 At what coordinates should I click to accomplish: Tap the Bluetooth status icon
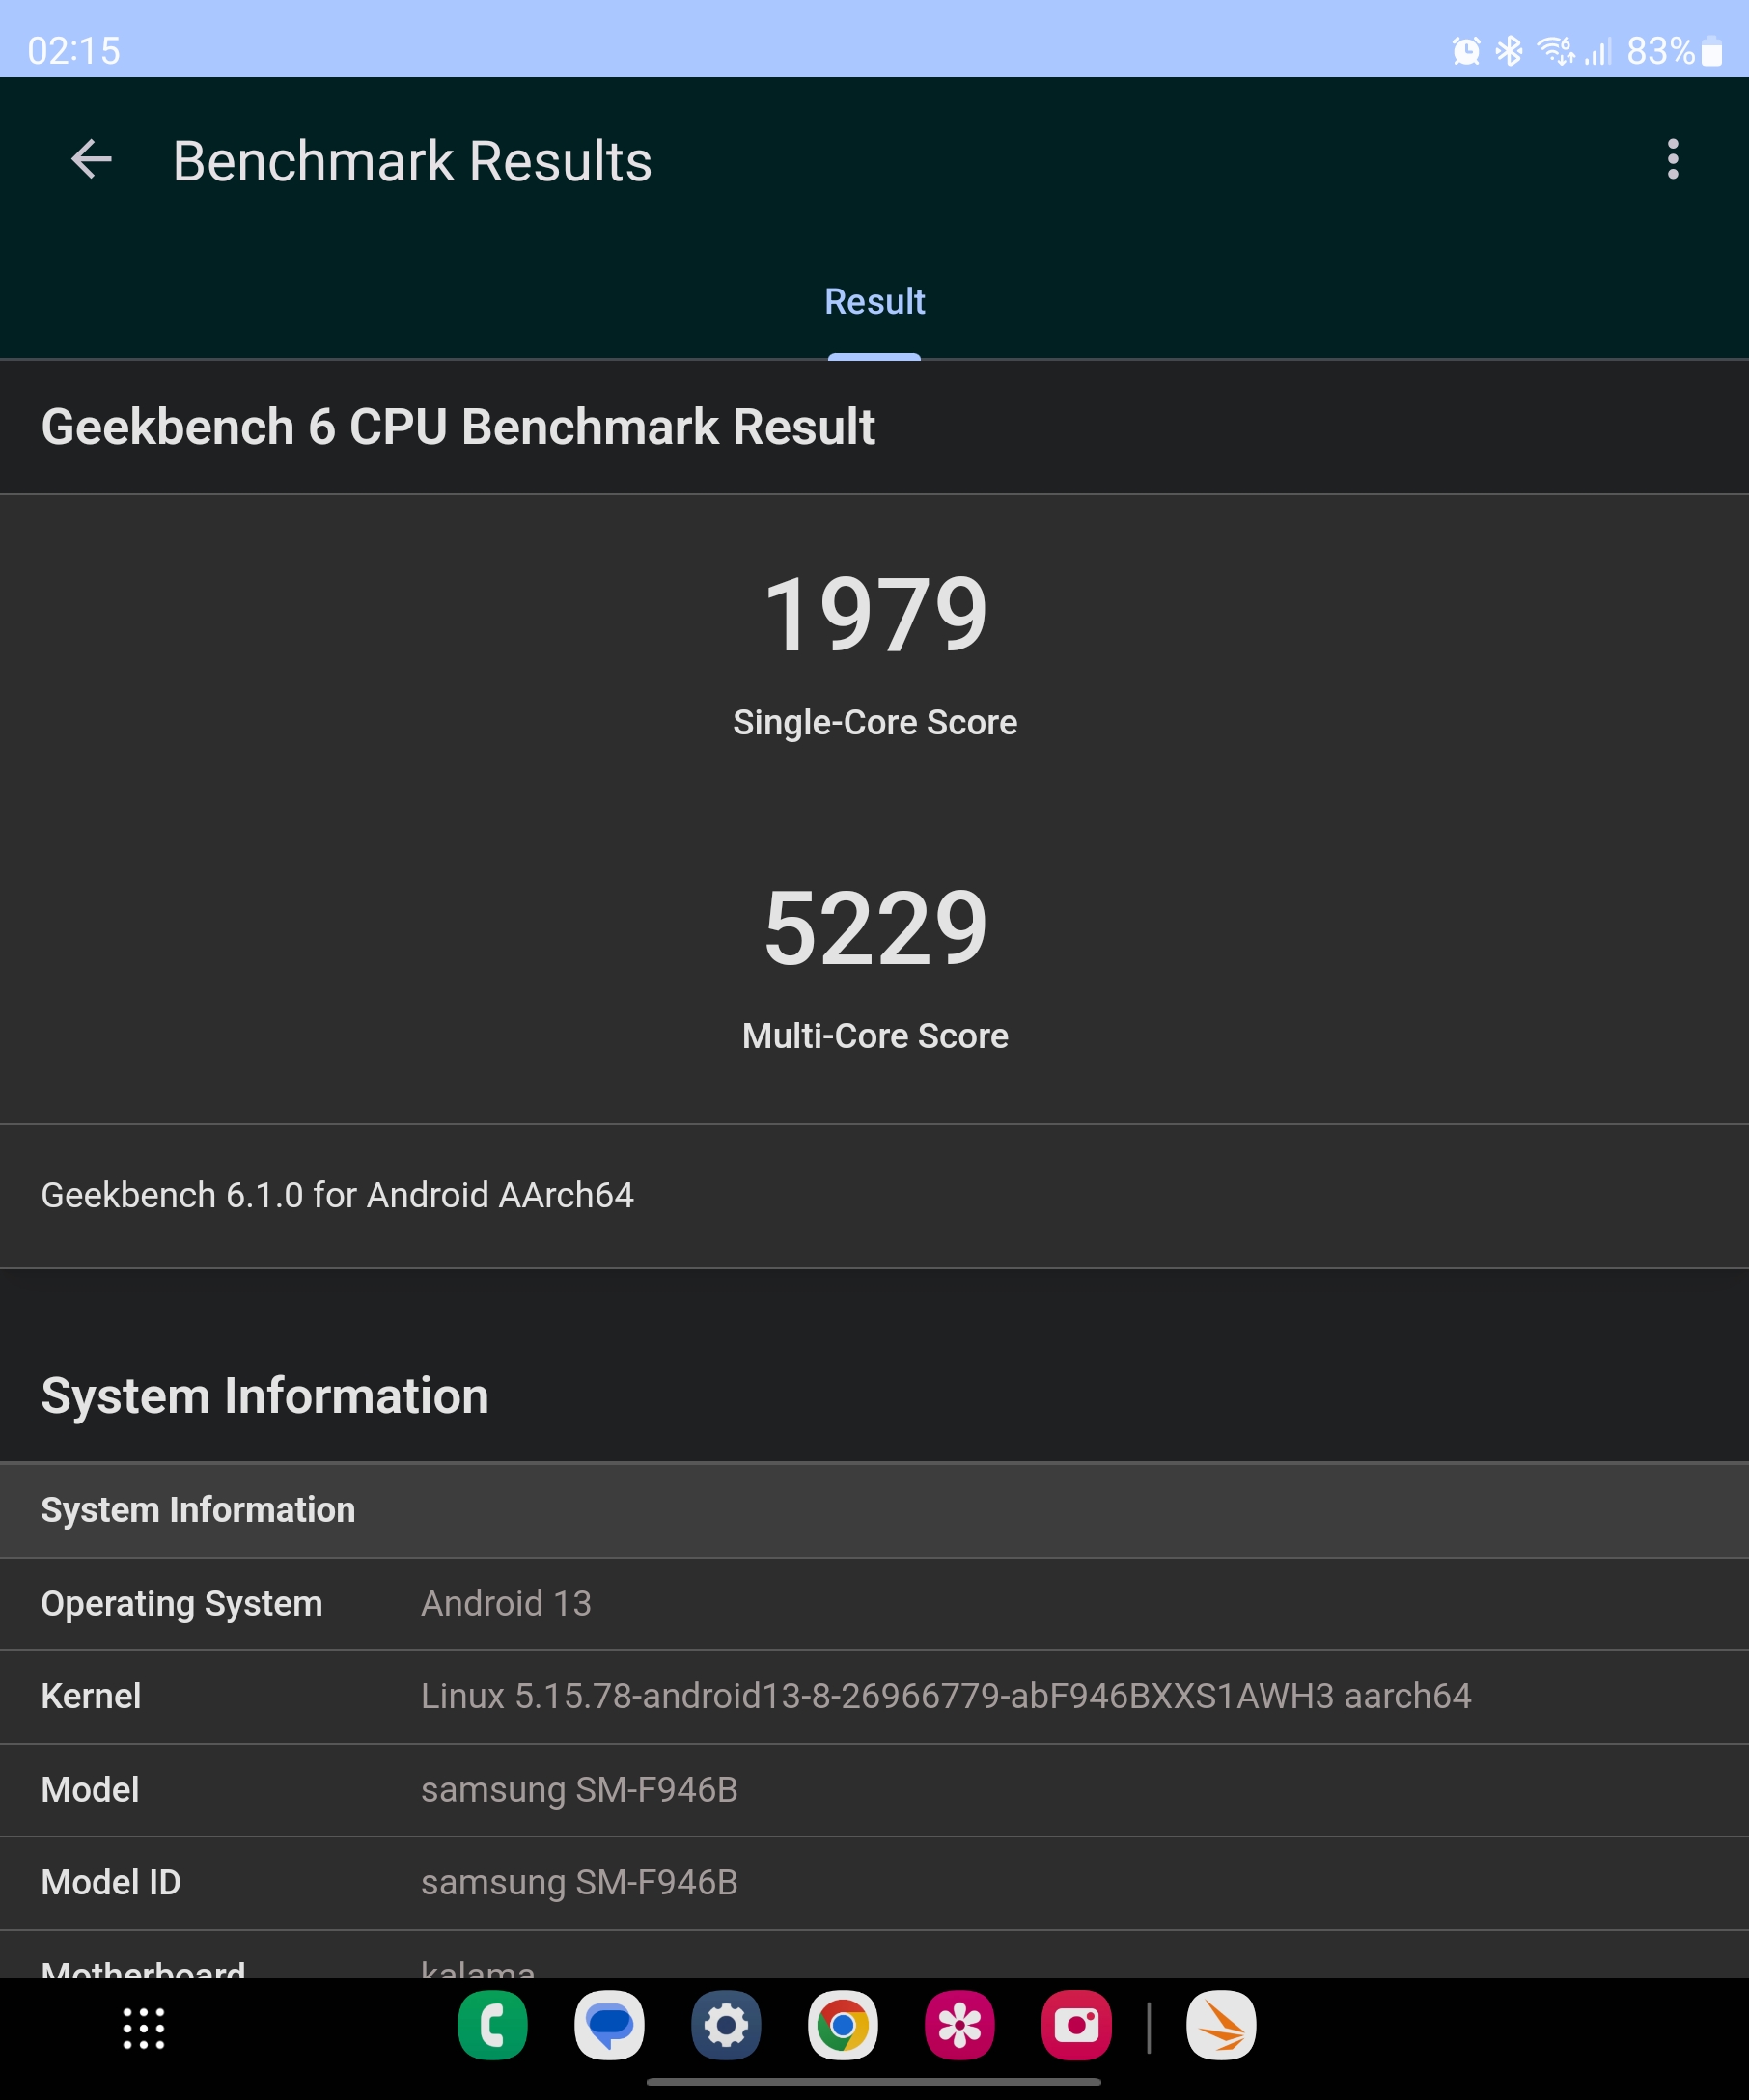pos(1508,50)
